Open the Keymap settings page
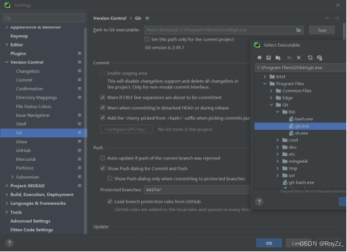 19,36
